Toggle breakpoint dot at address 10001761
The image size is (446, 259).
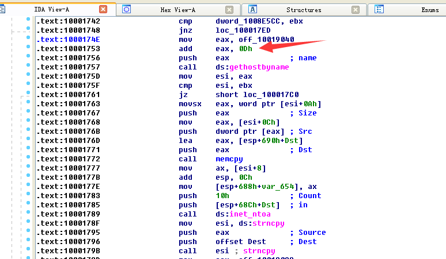(x=28, y=92)
